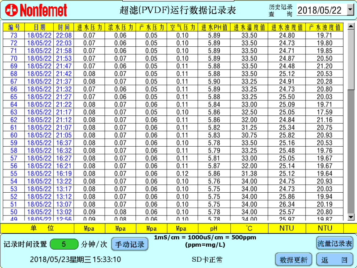Open the history date dropdown arrow
Viewport: 357px width, 268px height.
coord(350,10)
